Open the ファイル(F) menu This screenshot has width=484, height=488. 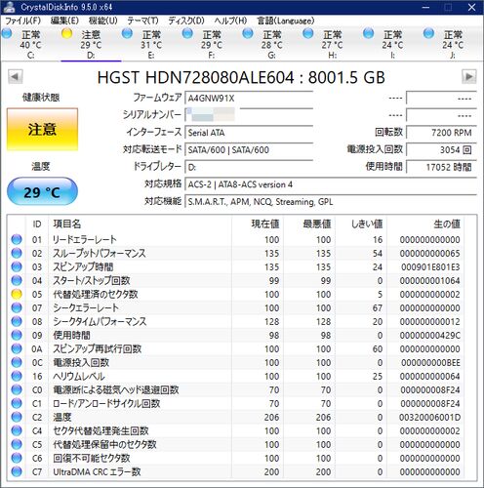23,20
